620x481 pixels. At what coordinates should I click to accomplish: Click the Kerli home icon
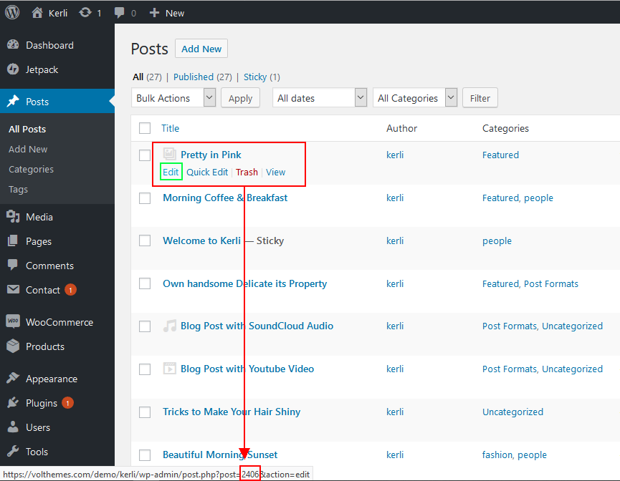37,13
